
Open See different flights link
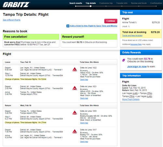tap(11, 20)
